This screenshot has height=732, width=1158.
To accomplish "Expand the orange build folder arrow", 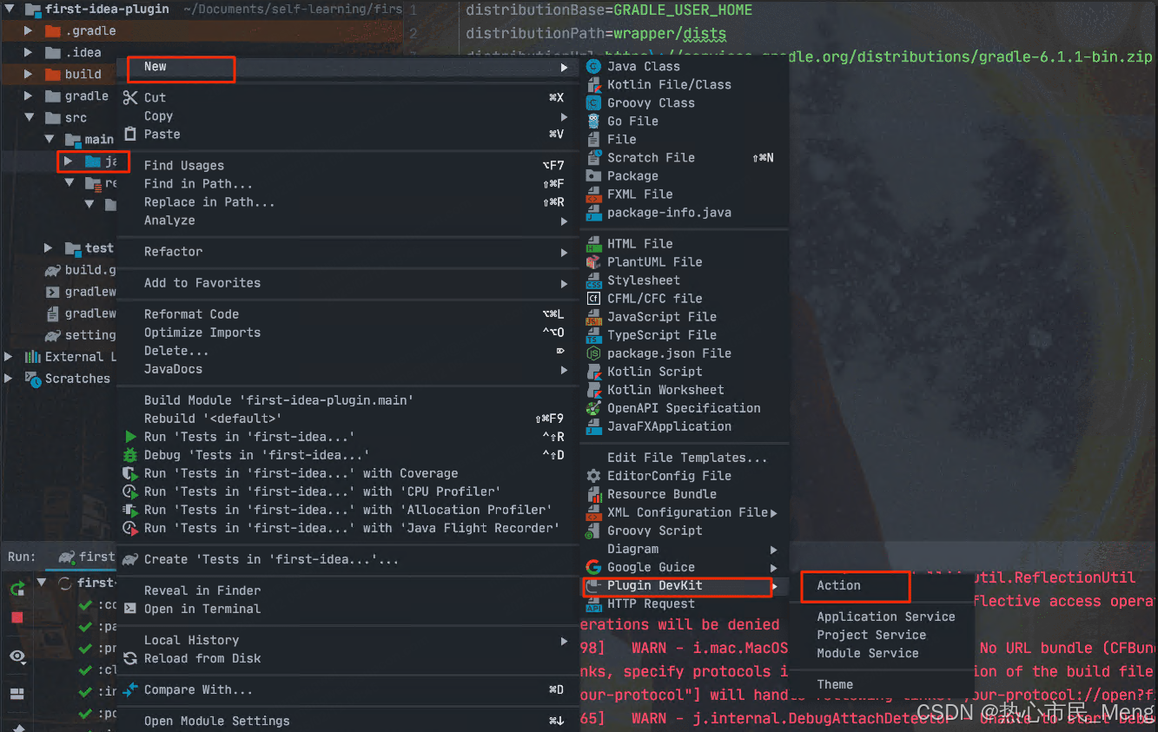I will (29, 74).
